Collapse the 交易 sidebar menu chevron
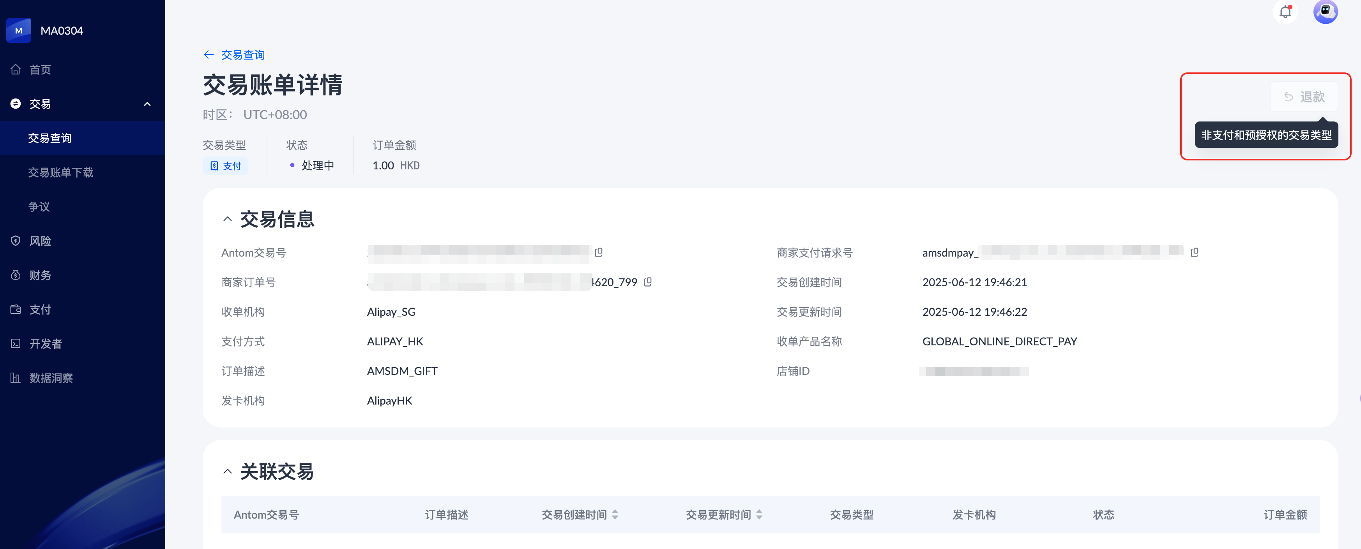This screenshot has height=549, width=1361. click(x=147, y=104)
